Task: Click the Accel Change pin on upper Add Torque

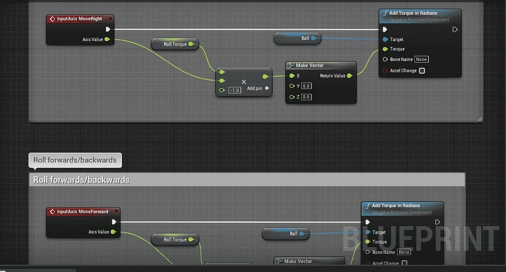Action: coord(385,70)
